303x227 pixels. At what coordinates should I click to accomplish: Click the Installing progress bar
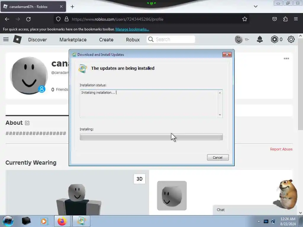[151, 137]
